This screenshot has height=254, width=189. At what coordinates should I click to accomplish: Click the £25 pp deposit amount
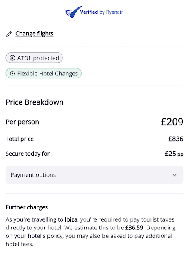[174, 154]
